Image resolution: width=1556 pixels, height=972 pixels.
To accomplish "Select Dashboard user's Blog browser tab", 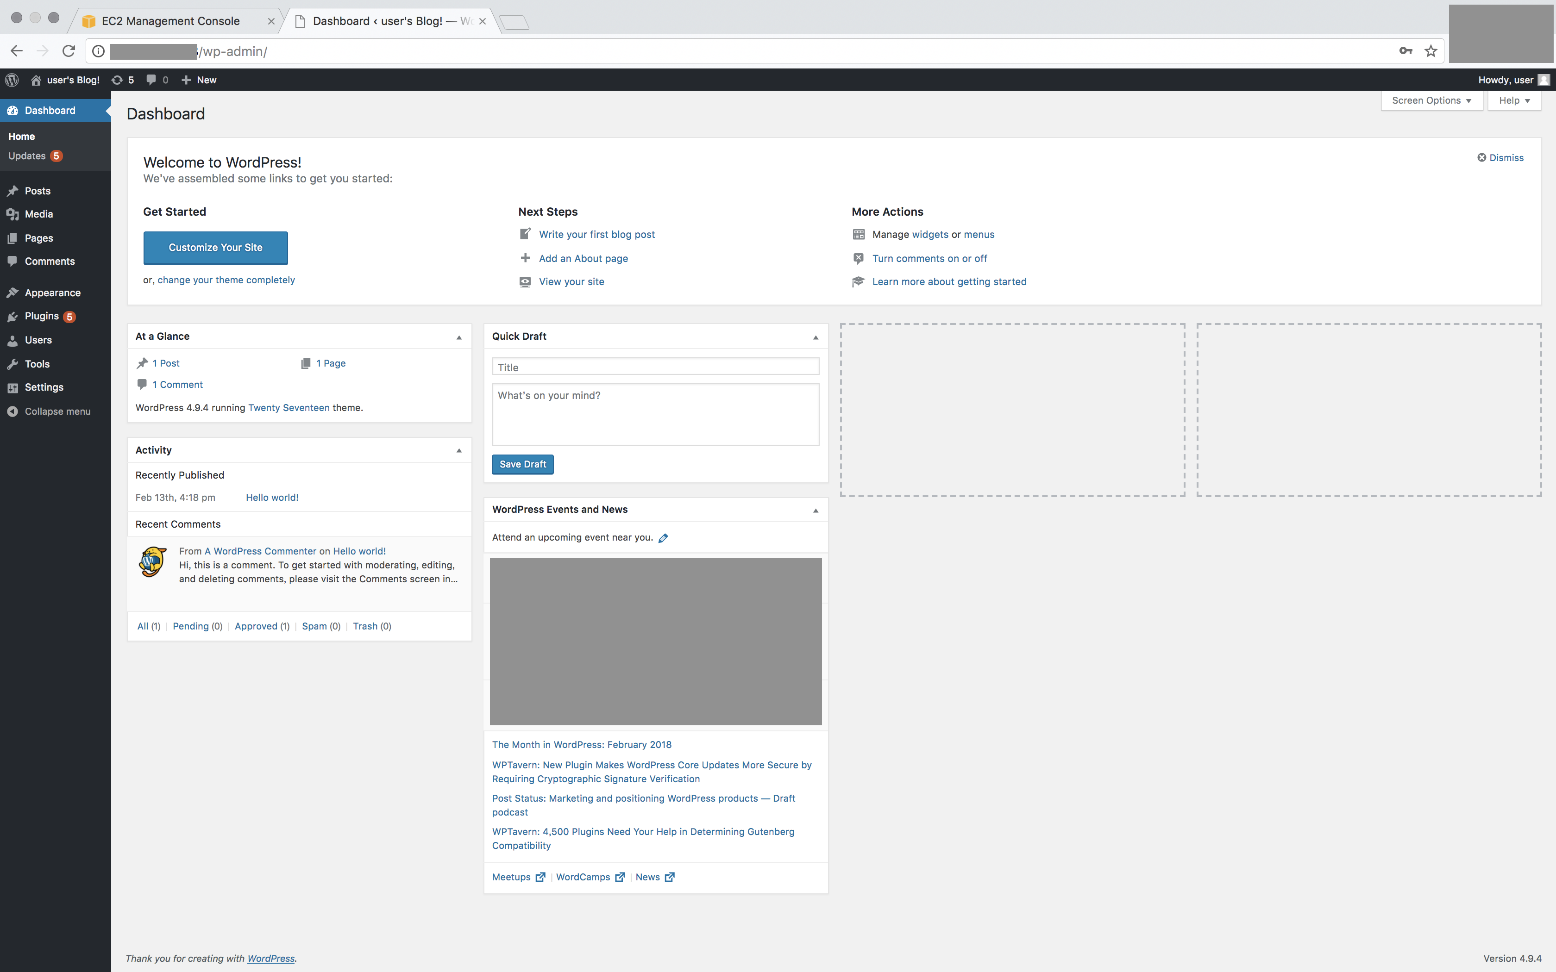I will (392, 20).
